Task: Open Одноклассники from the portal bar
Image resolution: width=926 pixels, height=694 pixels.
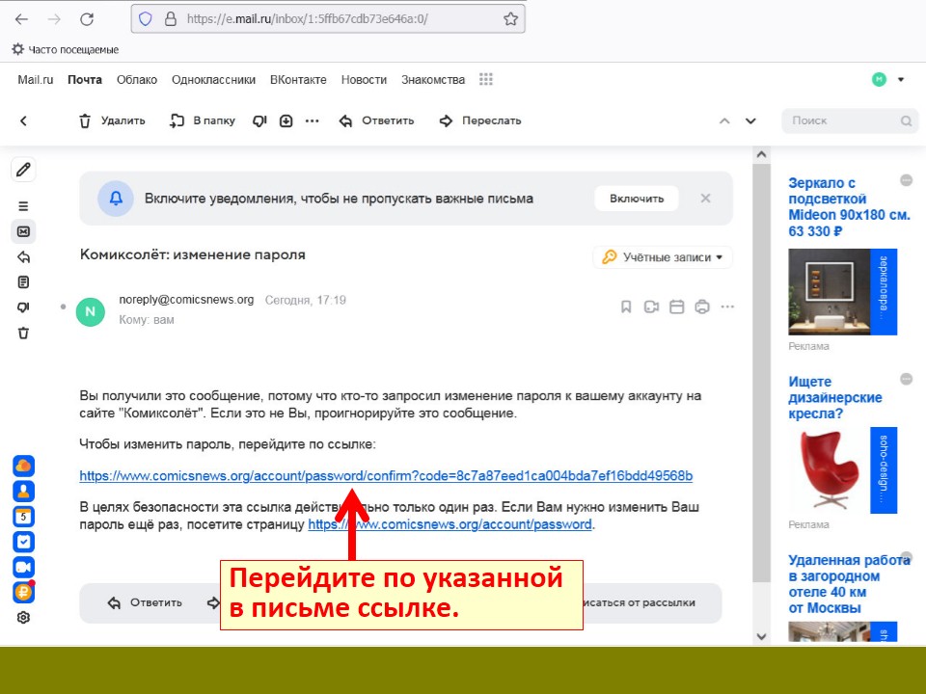Action: [214, 80]
